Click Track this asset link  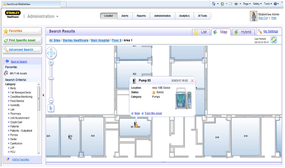tap(153, 113)
